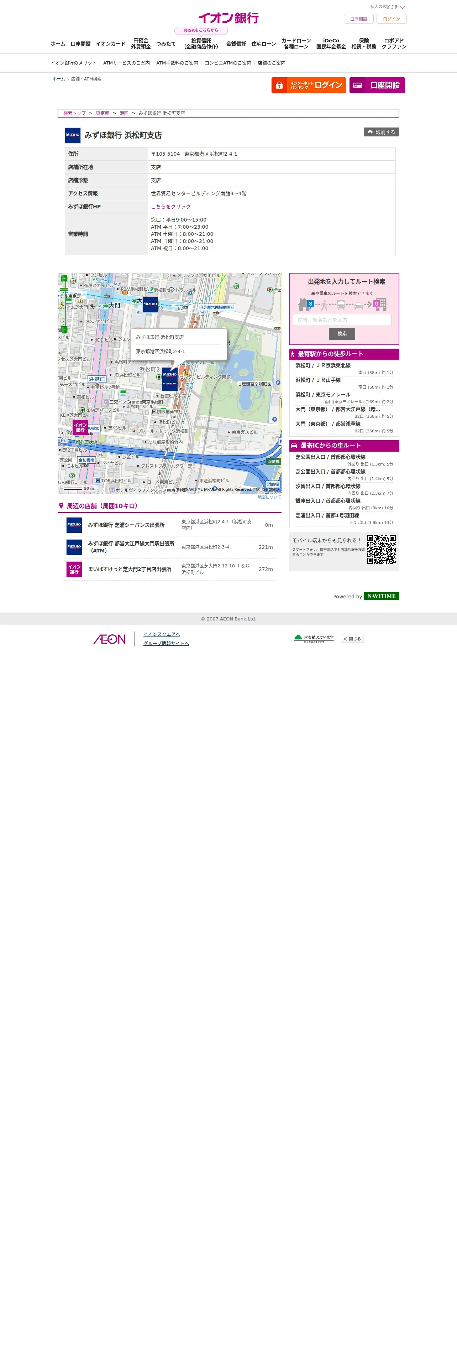Open NISAもこちらから bubble link
The width and height of the screenshot is (457, 1372).
tap(201, 30)
